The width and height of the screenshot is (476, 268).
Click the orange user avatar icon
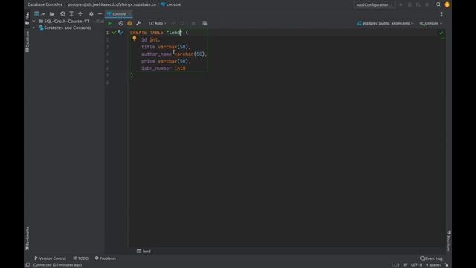coord(447,4)
